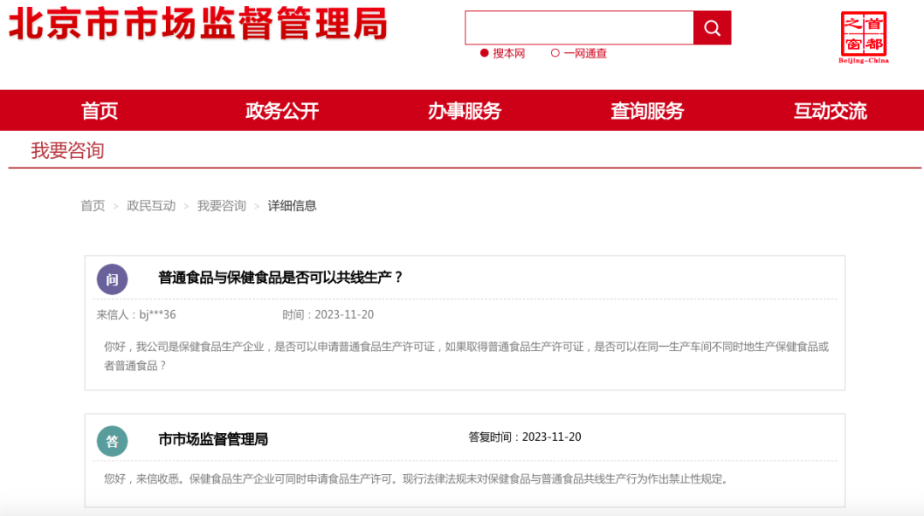Select the 一网通查 radio option

pos(555,53)
